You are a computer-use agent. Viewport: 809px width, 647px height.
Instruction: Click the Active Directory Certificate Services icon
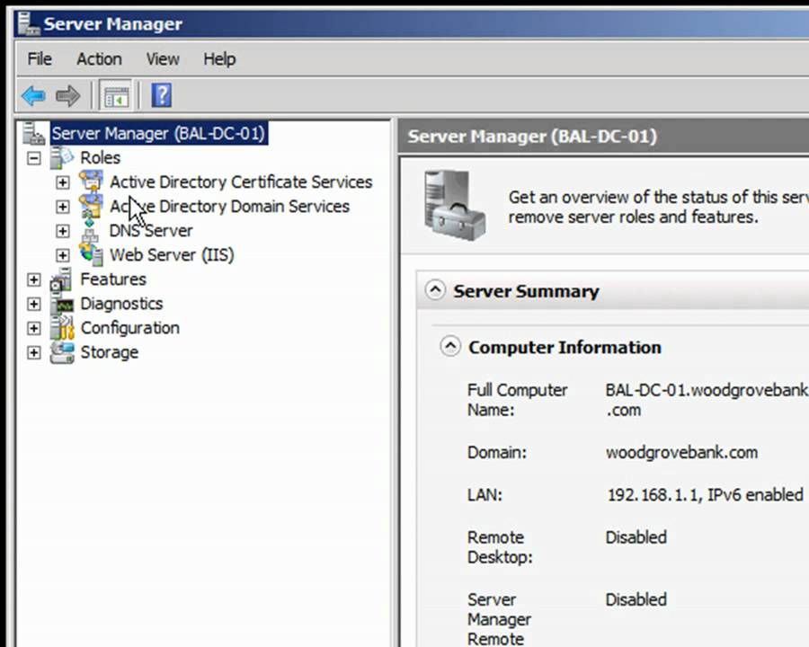click(91, 182)
